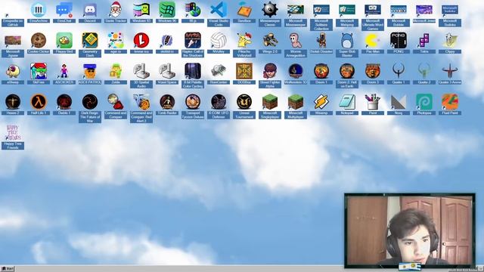This screenshot has height=272, width=484.
Task: Launch the green Windows 96 shortcut
Action: coord(167,10)
